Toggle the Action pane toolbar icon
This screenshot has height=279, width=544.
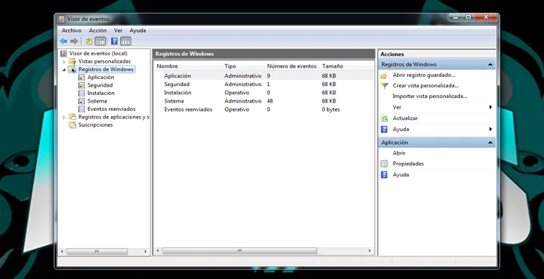coord(125,41)
